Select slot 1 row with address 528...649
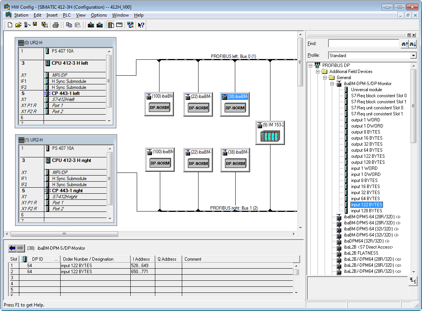422x311 pixels. (151, 266)
